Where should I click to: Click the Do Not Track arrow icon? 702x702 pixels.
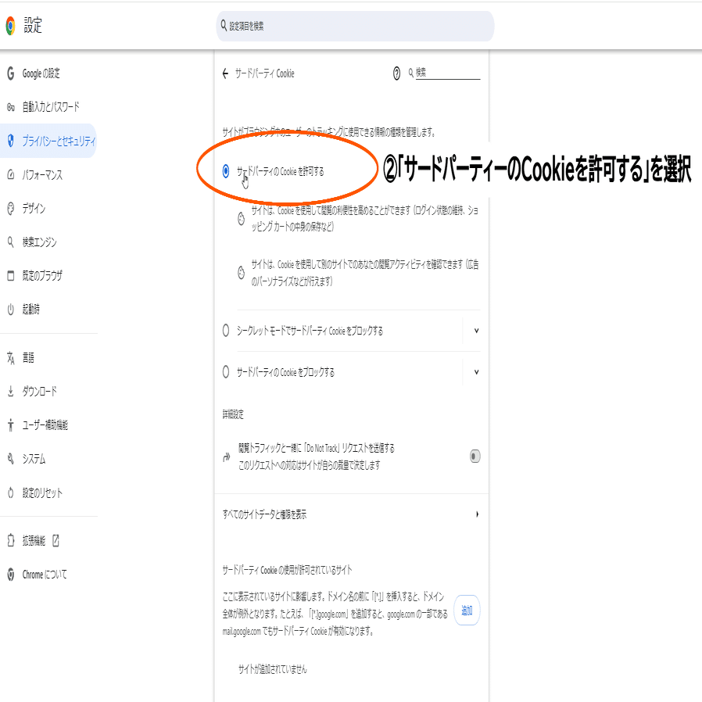click(227, 457)
